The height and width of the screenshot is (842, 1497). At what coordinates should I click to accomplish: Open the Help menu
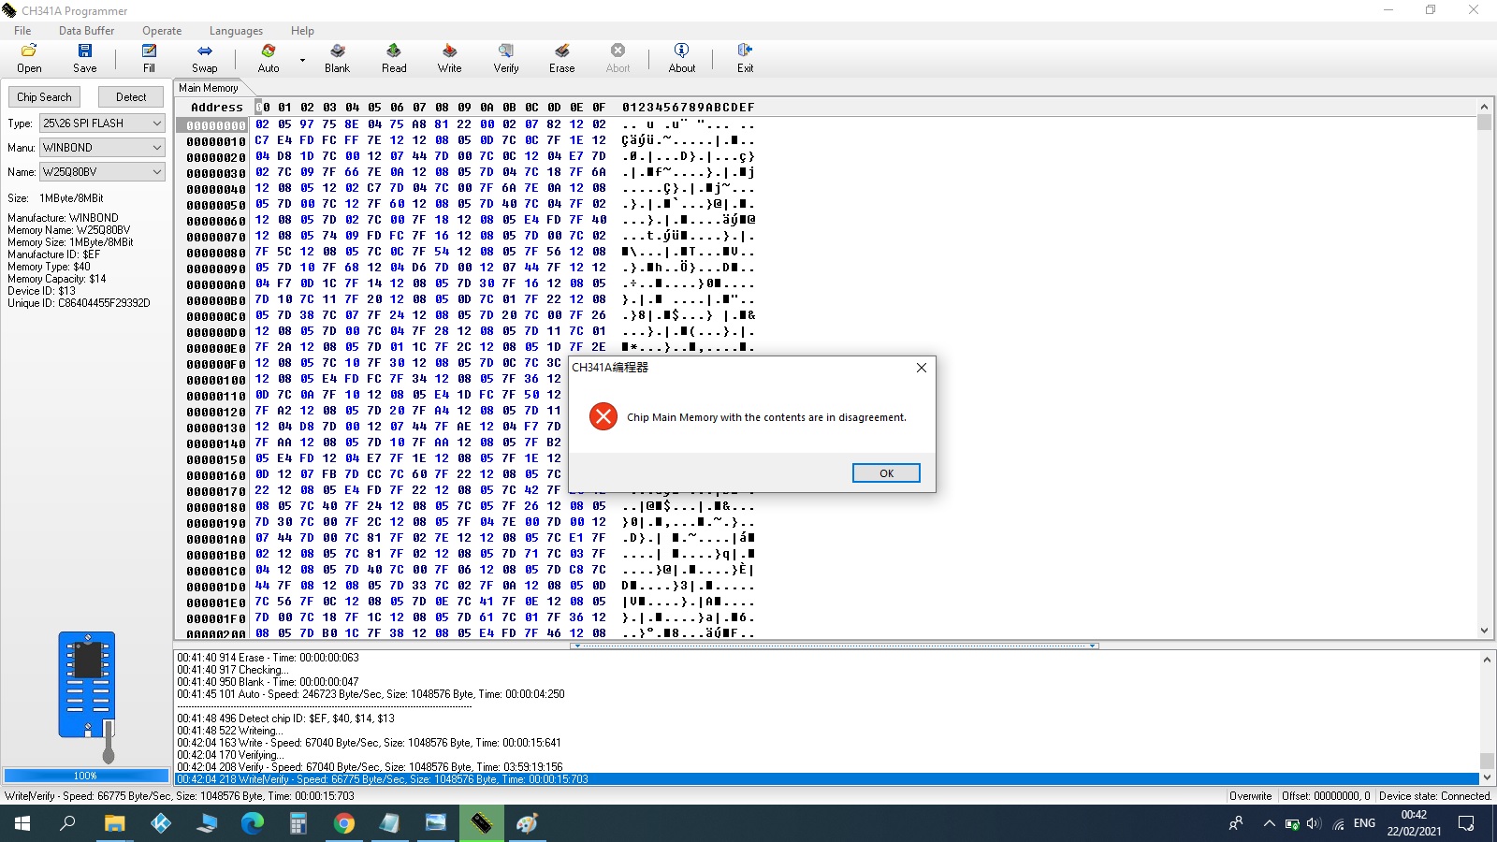point(302,30)
